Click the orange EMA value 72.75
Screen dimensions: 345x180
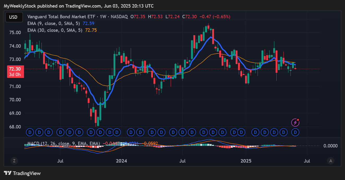(91, 30)
